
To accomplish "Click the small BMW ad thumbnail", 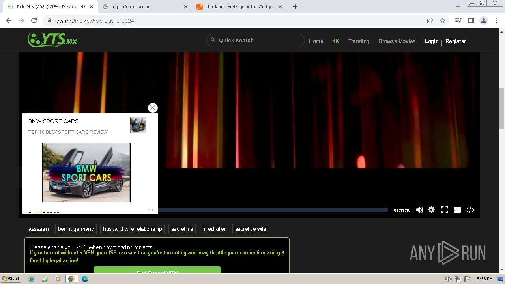I will (x=138, y=125).
